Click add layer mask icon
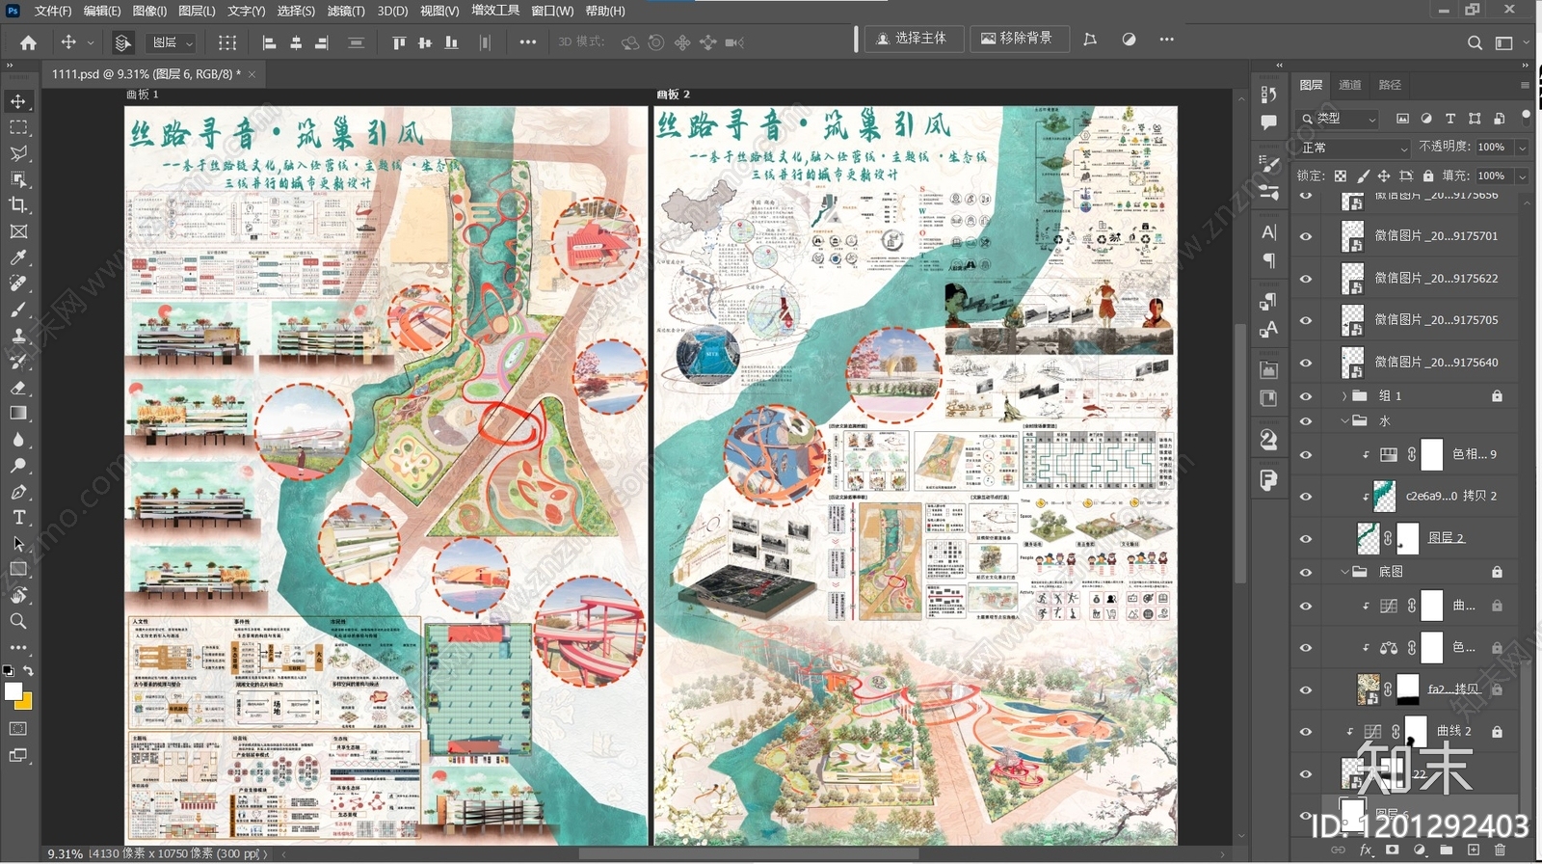This screenshot has width=1542, height=864. point(1392,850)
